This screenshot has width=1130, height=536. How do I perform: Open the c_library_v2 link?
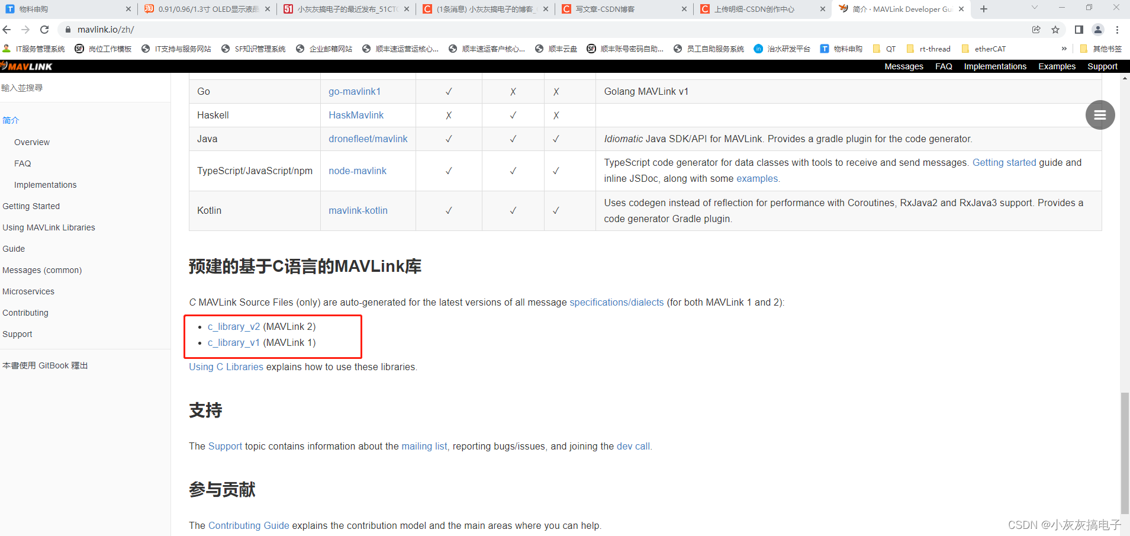(234, 326)
